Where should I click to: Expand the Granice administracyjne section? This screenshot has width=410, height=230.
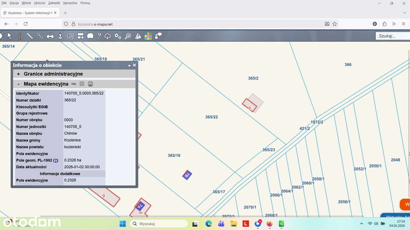tap(19, 74)
